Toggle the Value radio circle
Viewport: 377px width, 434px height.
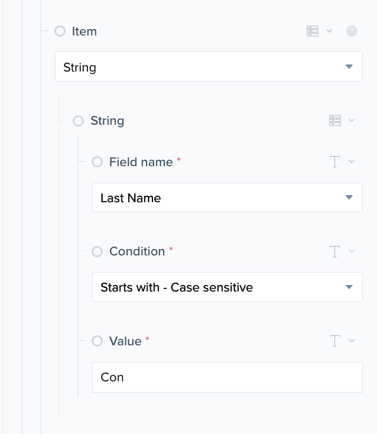97,341
